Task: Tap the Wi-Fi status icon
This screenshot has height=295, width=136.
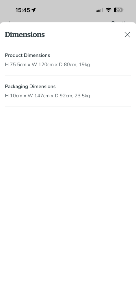Action: click(x=109, y=10)
